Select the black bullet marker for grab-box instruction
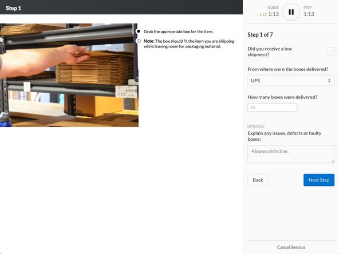Image resolution: width=339 pixels, height=254 pixels. point(139,31)
